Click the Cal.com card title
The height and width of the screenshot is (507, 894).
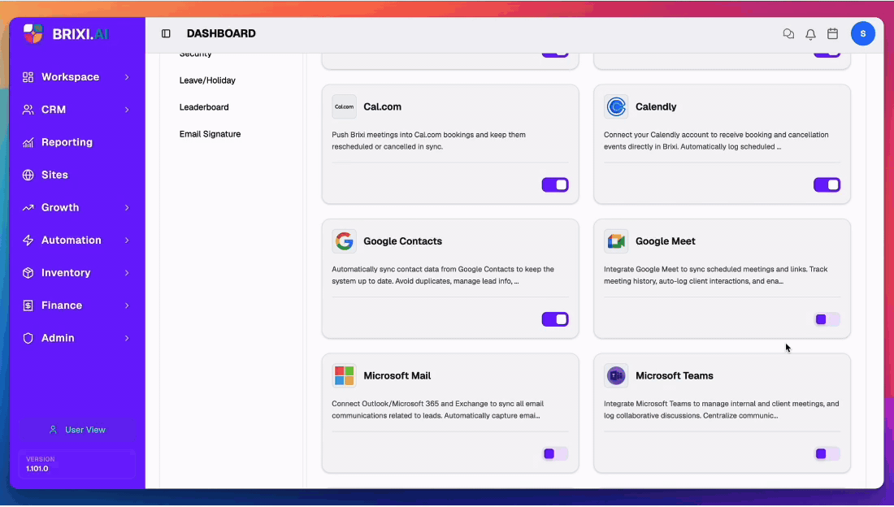(x=382, y=106)
